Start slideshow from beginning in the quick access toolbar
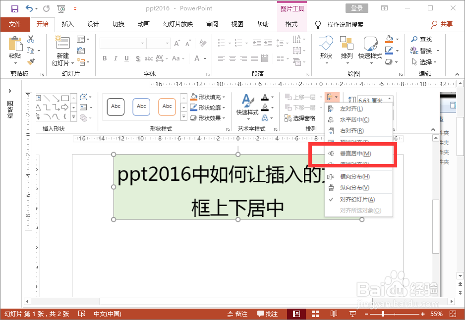Viewport: 465px width, 320px height. (x=61, y=9)
